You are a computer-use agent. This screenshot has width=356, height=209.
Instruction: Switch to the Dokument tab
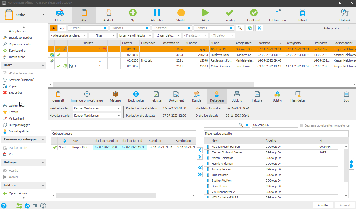pyautogui.click(x=176, y=96)
